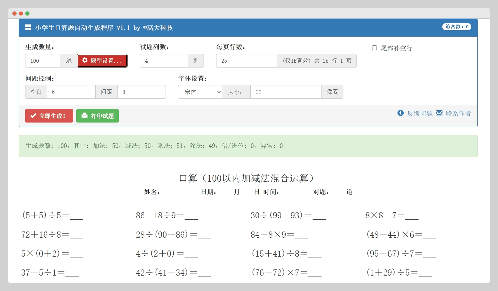Click the green results summary banner
498x291 pixels.
(x=248, y=146)
